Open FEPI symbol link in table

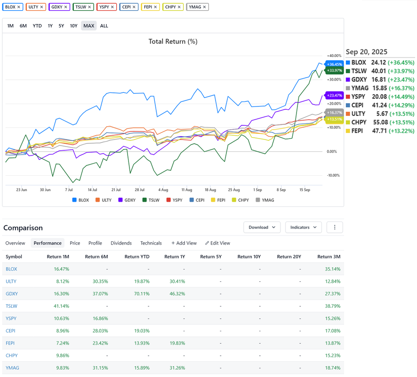(x=10, y=343)
